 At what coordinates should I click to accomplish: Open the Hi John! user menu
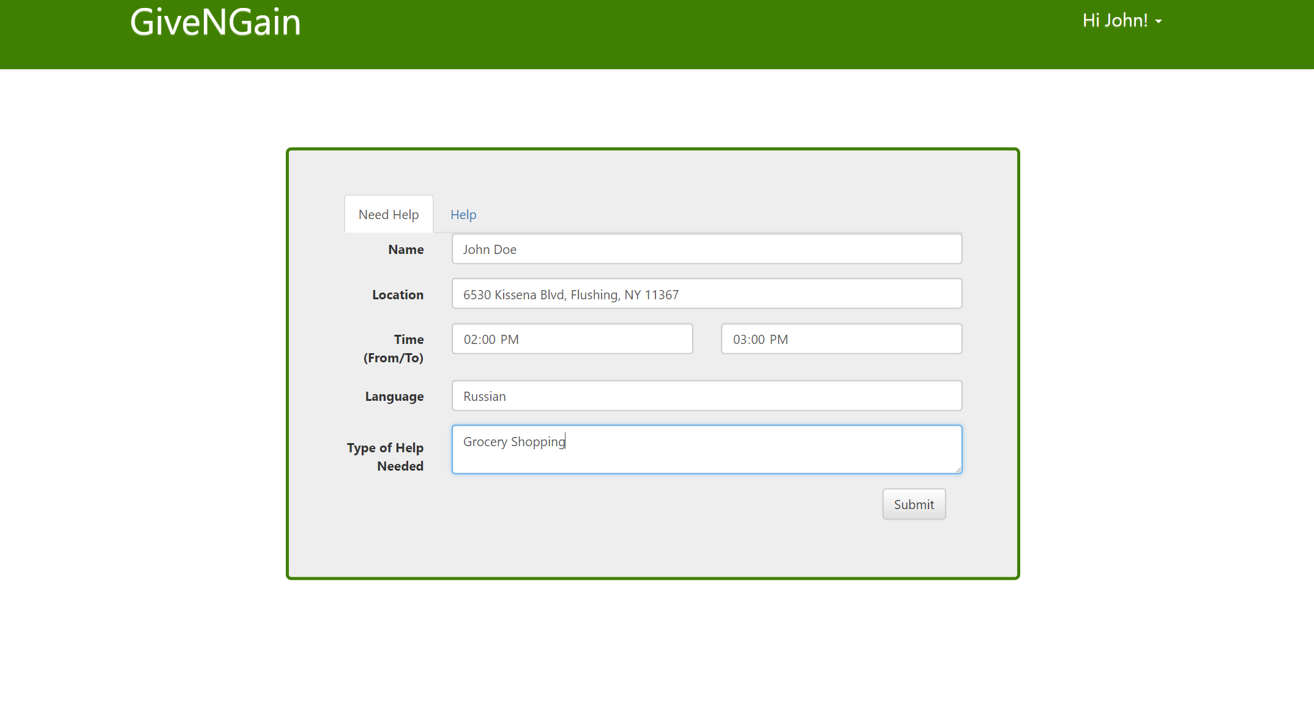(x=1114, y=21)
